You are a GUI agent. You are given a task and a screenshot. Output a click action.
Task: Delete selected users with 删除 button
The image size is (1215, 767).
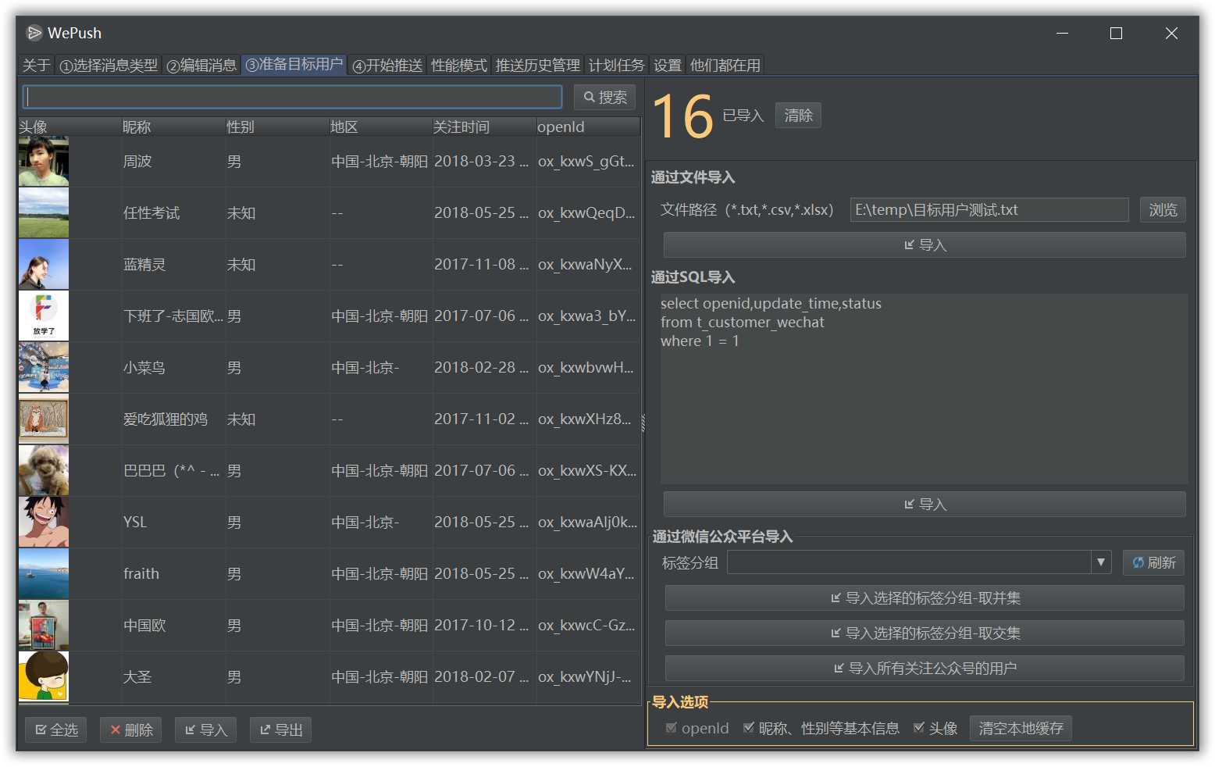[130, 730]
